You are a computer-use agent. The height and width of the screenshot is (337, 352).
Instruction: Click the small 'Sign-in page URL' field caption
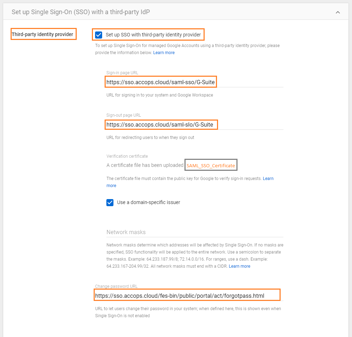tap(122, 73)
